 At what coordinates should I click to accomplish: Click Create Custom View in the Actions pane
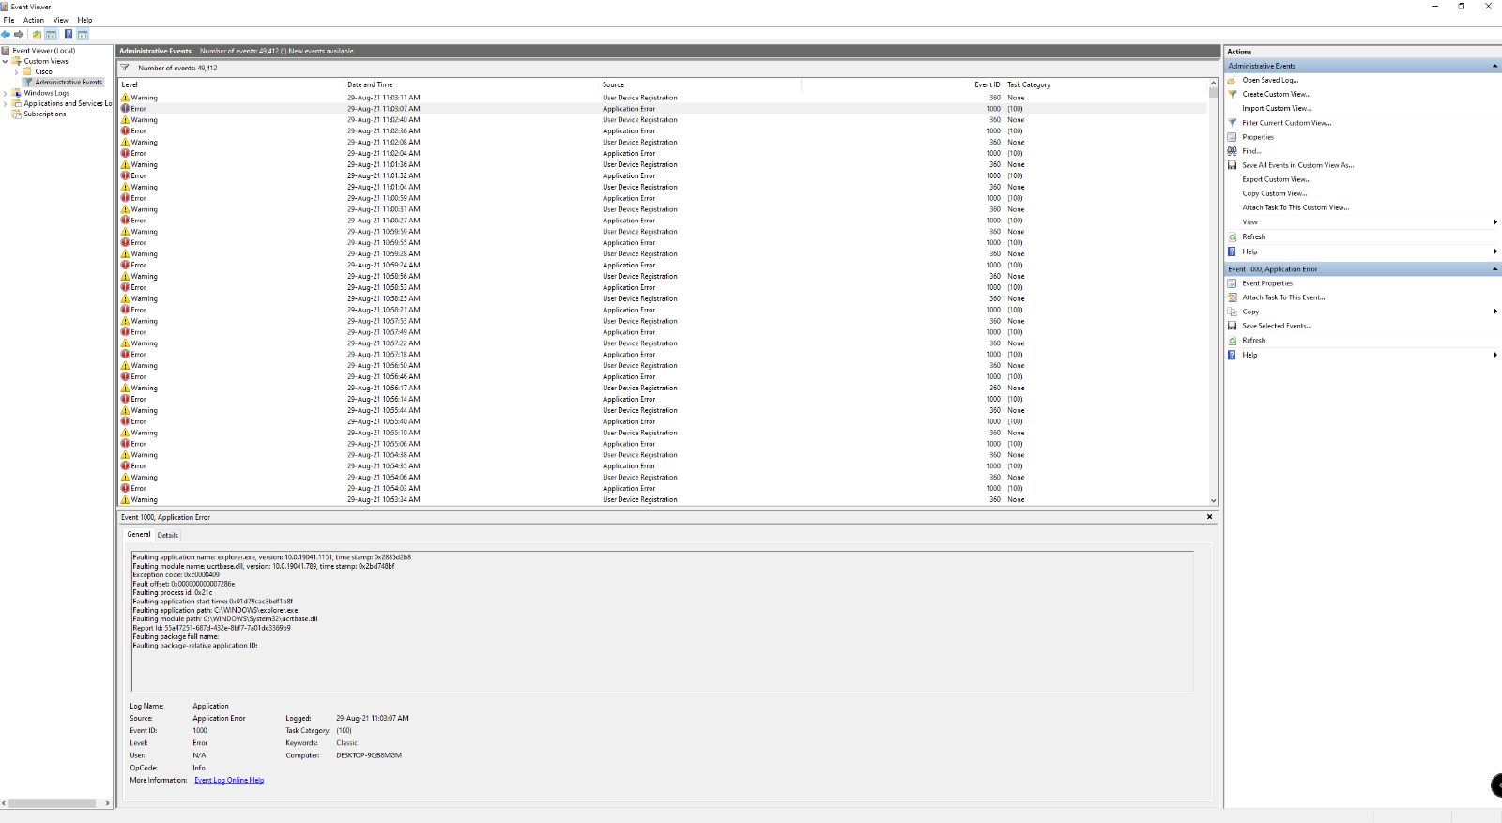[x=1277, y=94]
